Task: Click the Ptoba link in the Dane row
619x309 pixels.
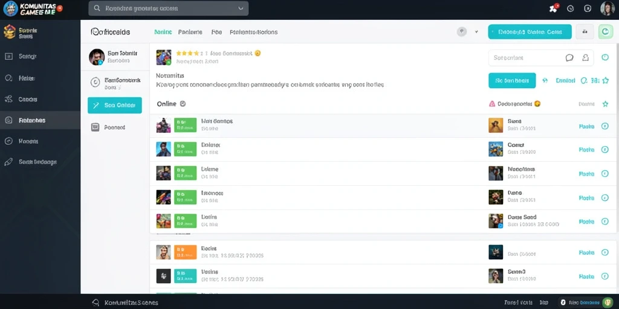Action: 586,198
